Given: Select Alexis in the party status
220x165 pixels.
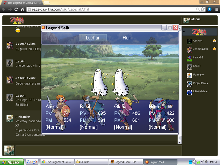Looking at the screenshot, I should click(52, 106).
